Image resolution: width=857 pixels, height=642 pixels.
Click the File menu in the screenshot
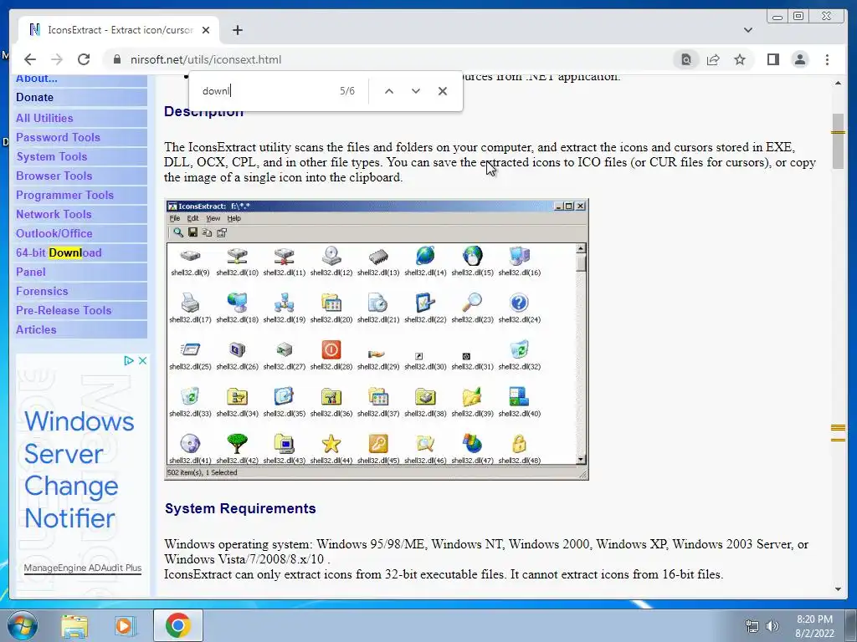(x=175, y=218)
